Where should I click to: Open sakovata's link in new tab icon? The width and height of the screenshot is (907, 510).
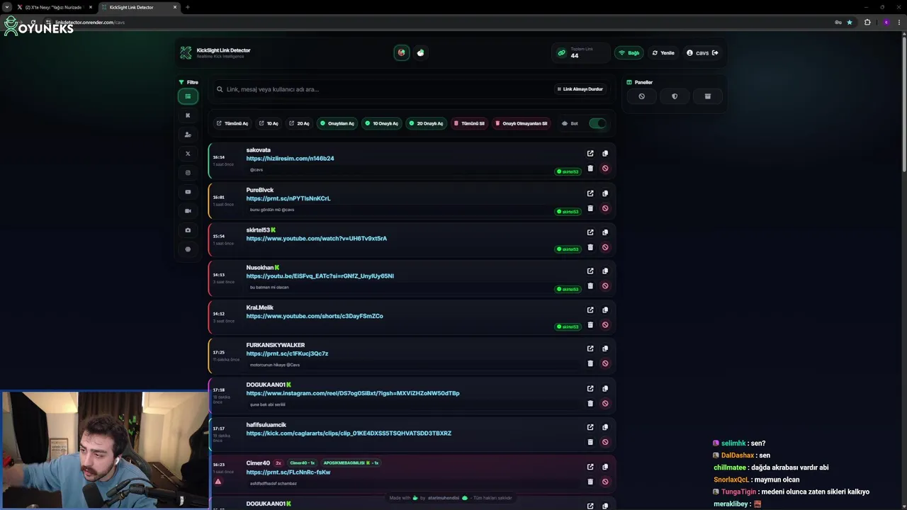(590, 153)
